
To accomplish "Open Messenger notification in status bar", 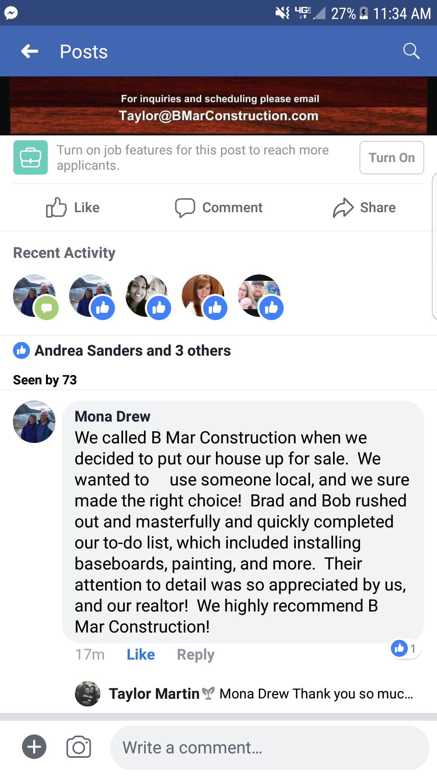I will coord(11,13).
